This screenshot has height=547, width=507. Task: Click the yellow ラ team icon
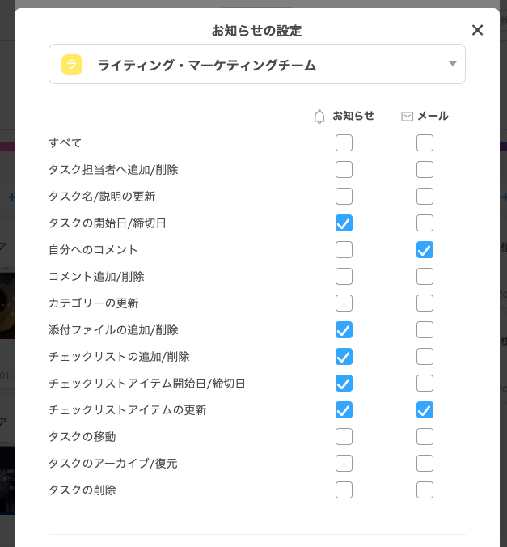[72, 65]
